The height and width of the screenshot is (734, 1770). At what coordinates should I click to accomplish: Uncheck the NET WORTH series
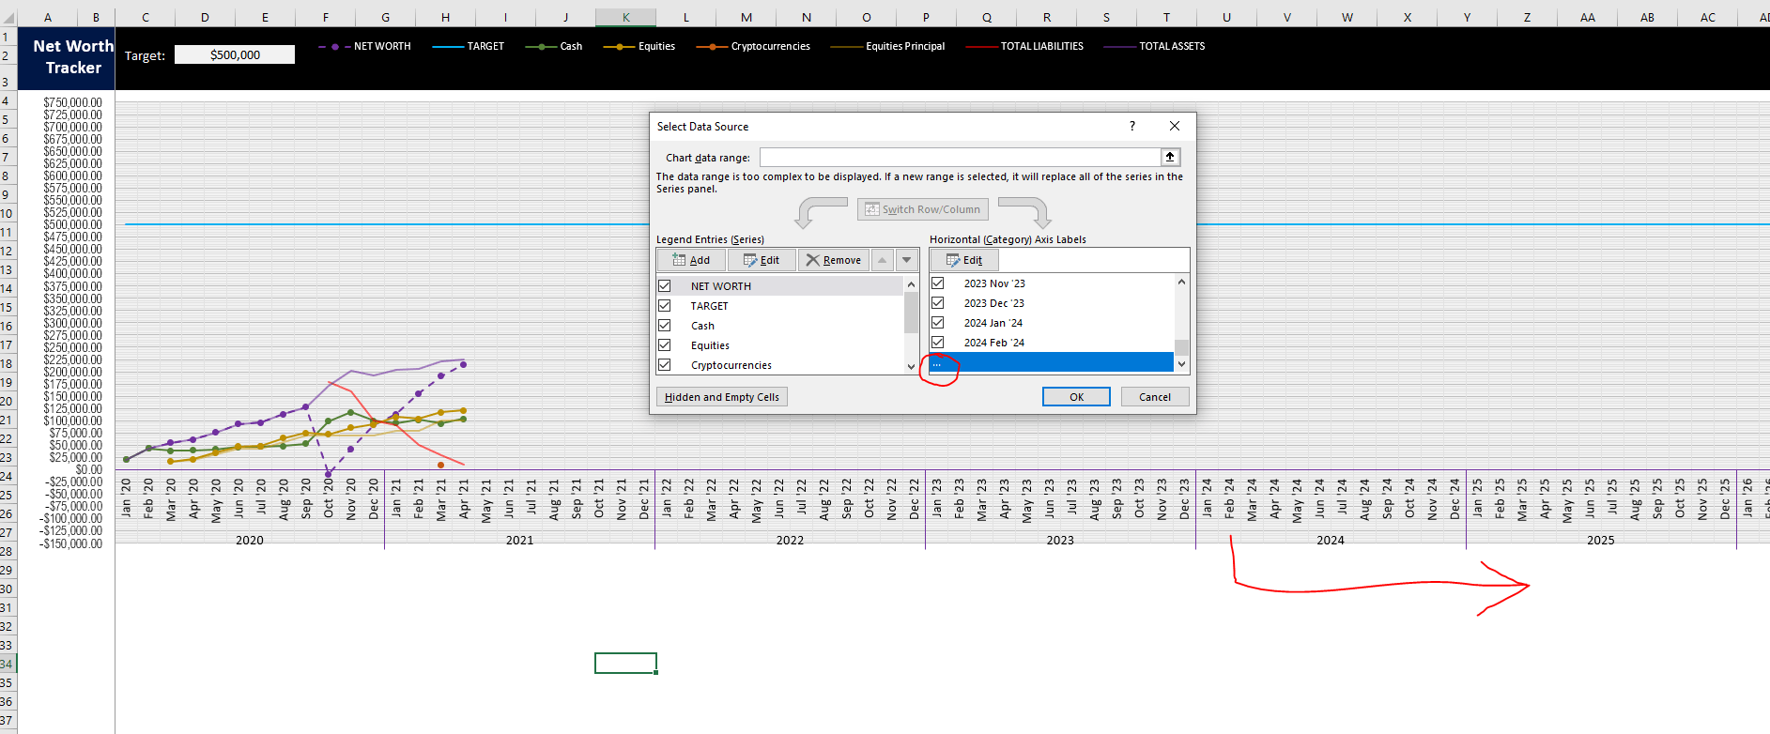click(x=665, y=286)
